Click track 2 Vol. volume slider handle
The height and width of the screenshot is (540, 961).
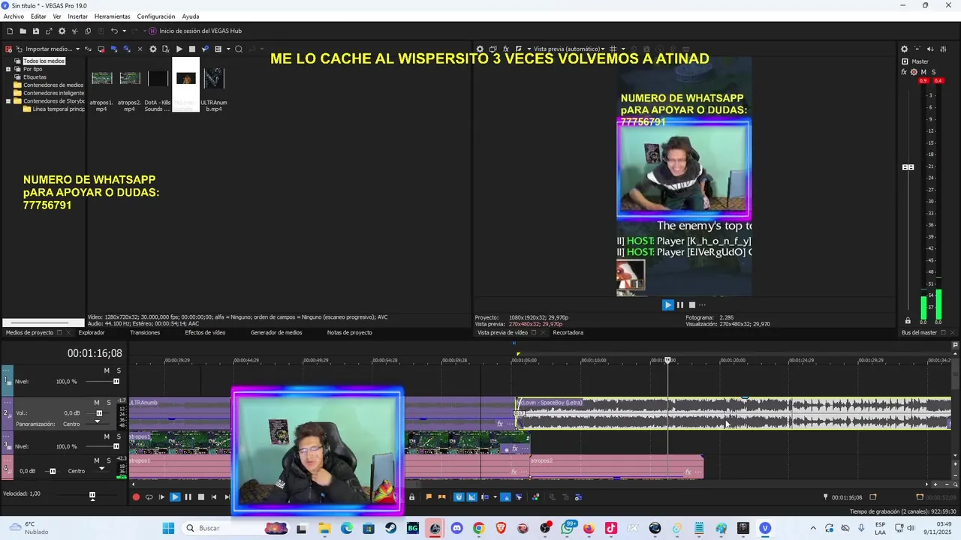pyautogui.click(x=99, y=413)
